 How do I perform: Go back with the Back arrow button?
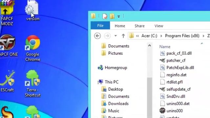pyautogui.click(x=97, y=36)
